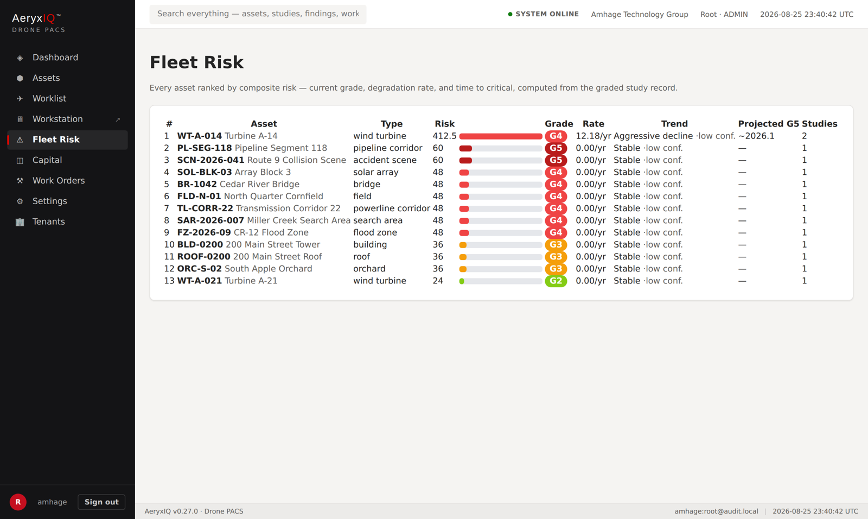Click the red R user avatar

(18, 502)
